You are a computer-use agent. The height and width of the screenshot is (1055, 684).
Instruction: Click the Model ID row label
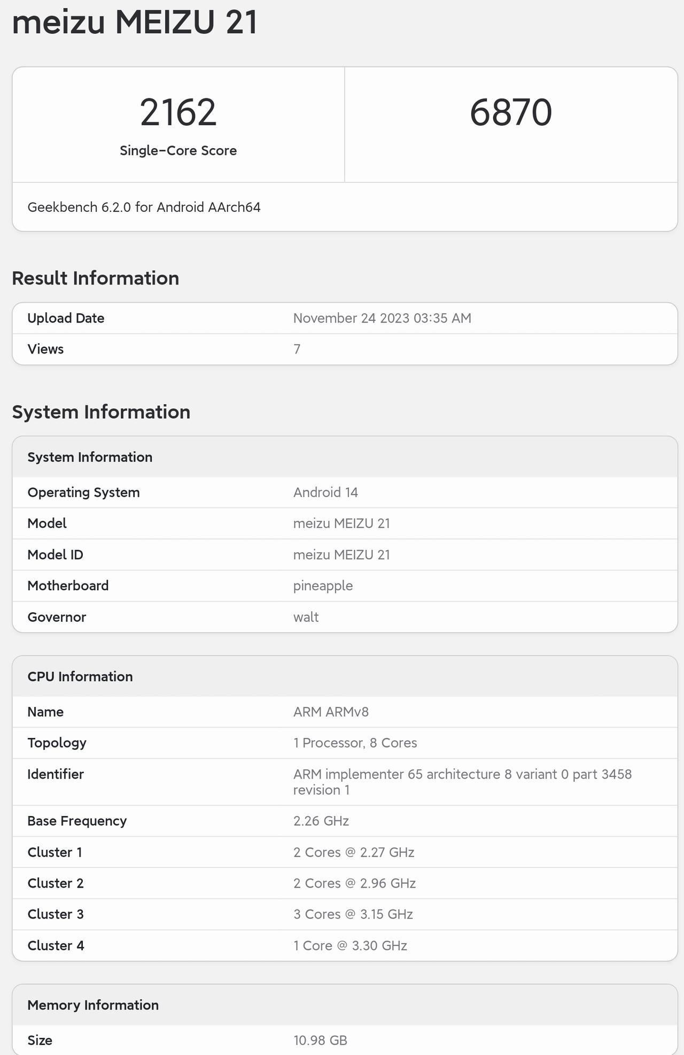click(x=55, y=555)
